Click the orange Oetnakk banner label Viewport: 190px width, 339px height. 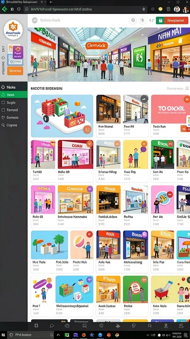96,46
